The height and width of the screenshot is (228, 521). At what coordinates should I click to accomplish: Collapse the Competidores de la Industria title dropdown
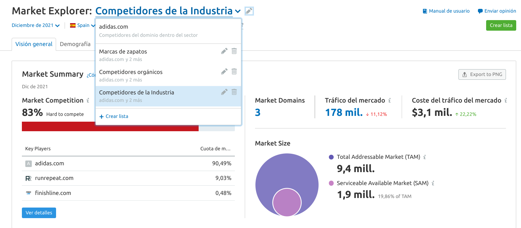coord(238,11)
